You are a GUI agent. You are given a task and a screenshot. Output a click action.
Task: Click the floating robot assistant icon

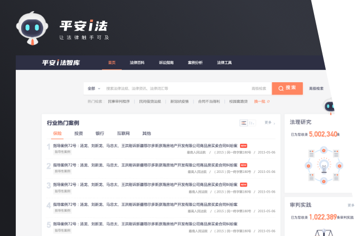[329, 106]
